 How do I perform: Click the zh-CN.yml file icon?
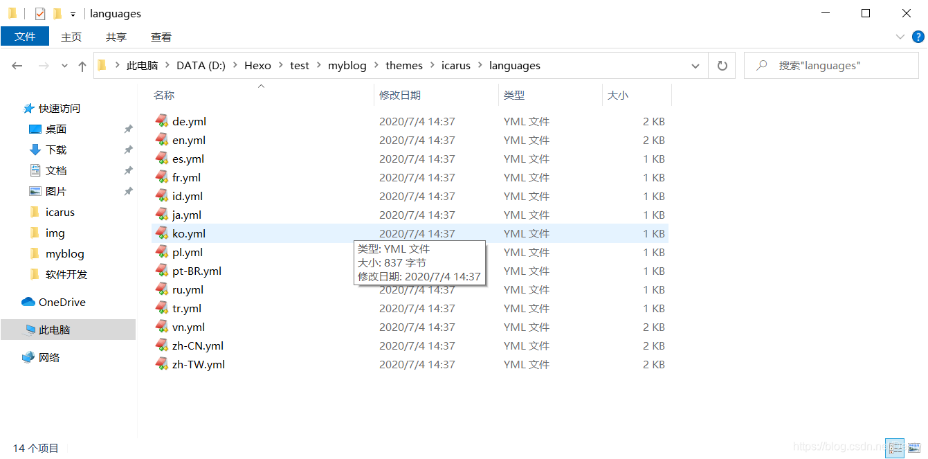pyautogui.click(x=162, y=345)
